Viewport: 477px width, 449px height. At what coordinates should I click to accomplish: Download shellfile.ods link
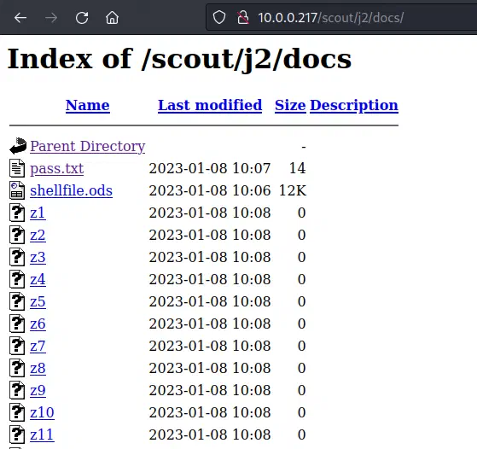tap(71, 190)
